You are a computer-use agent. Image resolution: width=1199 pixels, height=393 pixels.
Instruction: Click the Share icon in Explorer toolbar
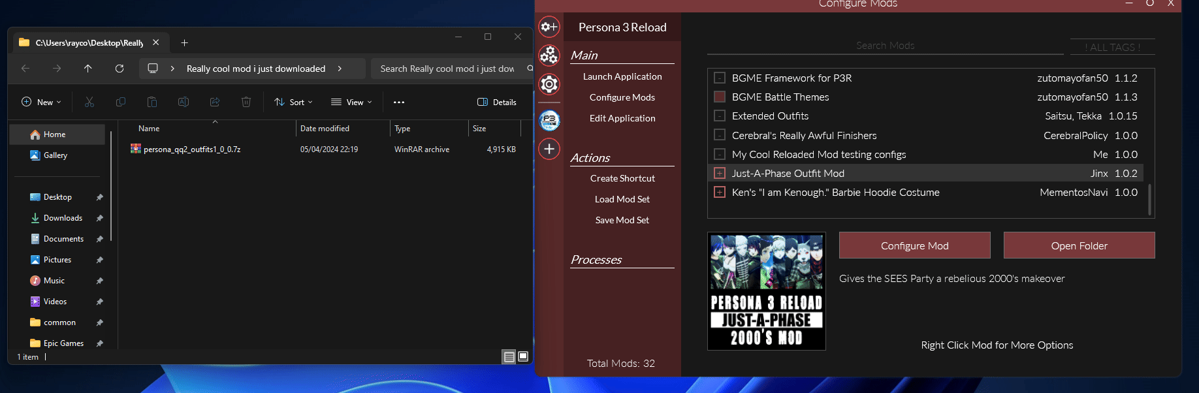[x=215, y=102]
